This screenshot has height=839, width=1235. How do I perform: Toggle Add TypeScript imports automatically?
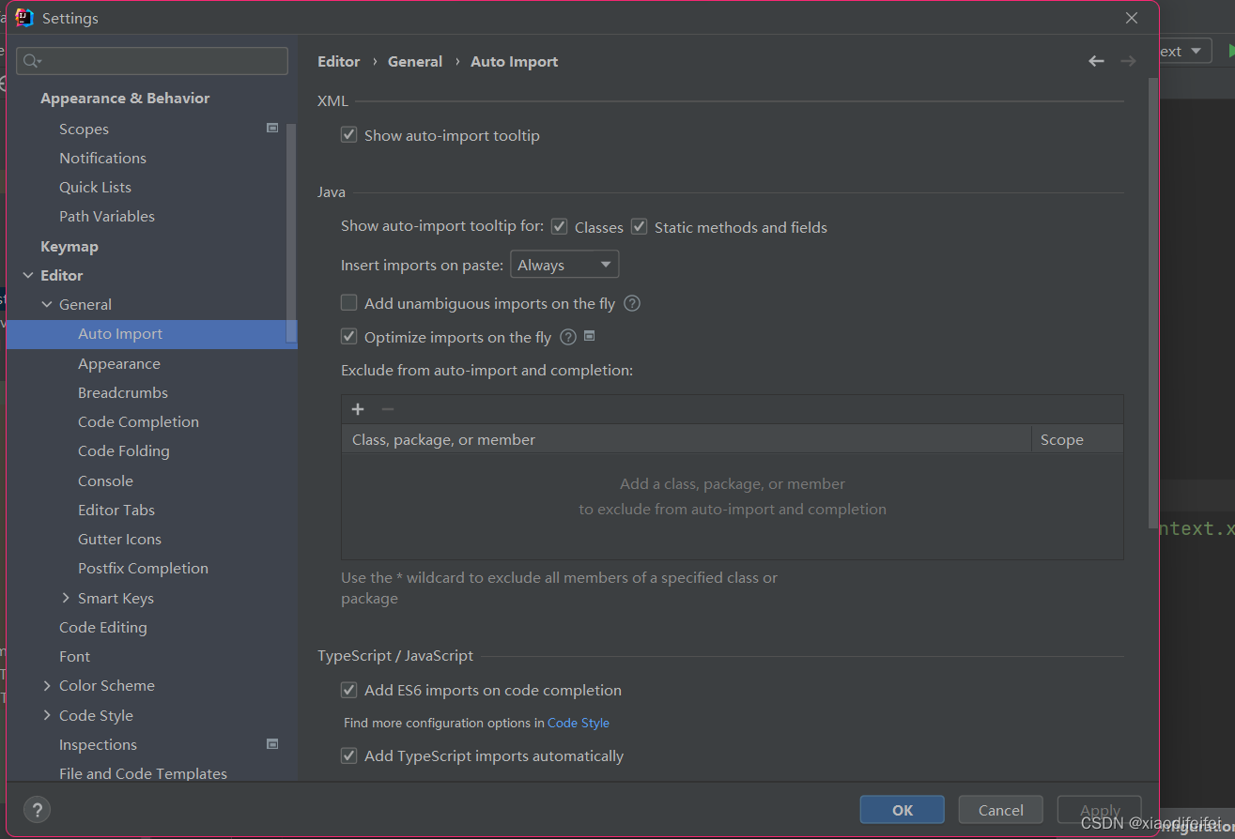348,755
